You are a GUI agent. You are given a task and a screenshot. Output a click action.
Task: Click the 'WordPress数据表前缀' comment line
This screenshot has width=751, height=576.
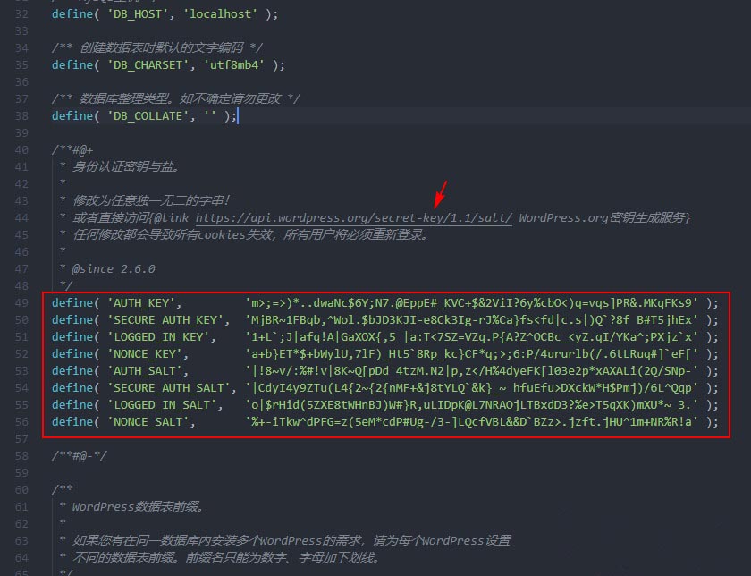(139, 506)
